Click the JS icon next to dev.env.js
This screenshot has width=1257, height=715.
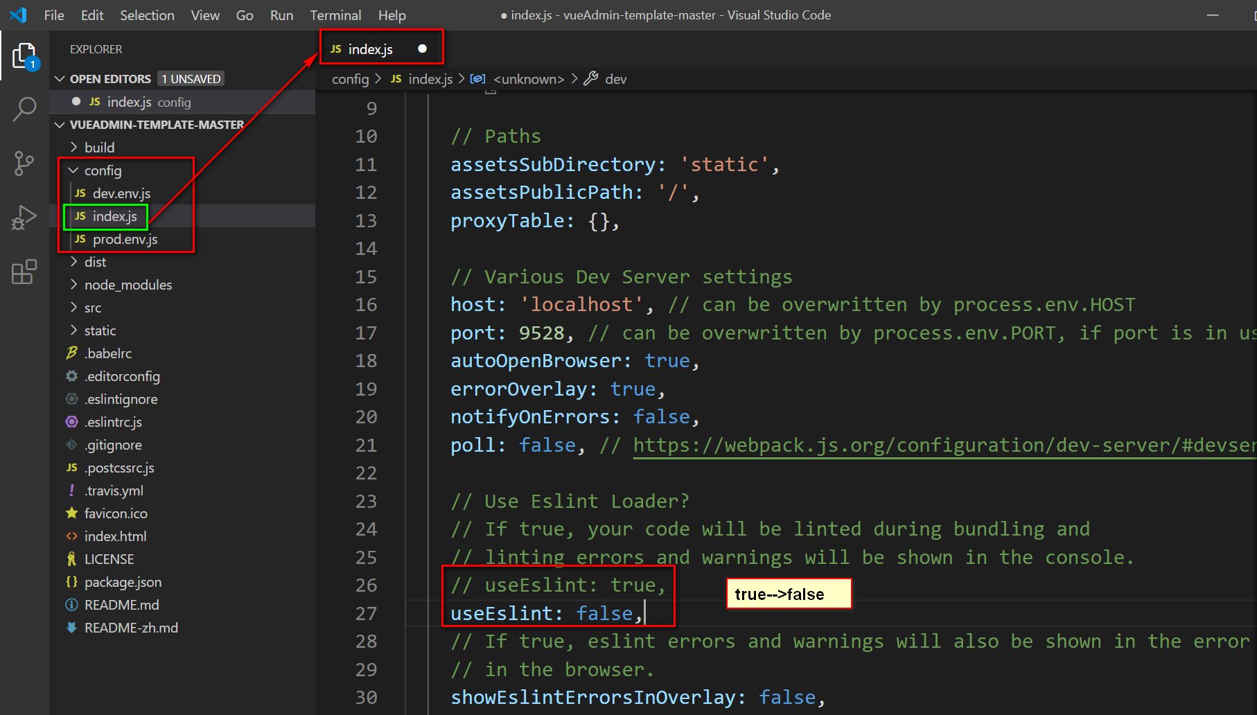tap(80, 193)
